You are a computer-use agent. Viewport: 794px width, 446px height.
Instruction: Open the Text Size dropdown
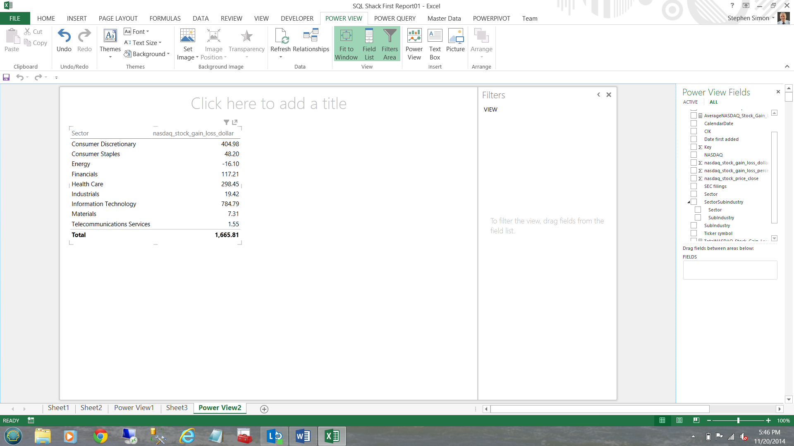(143, 43)
